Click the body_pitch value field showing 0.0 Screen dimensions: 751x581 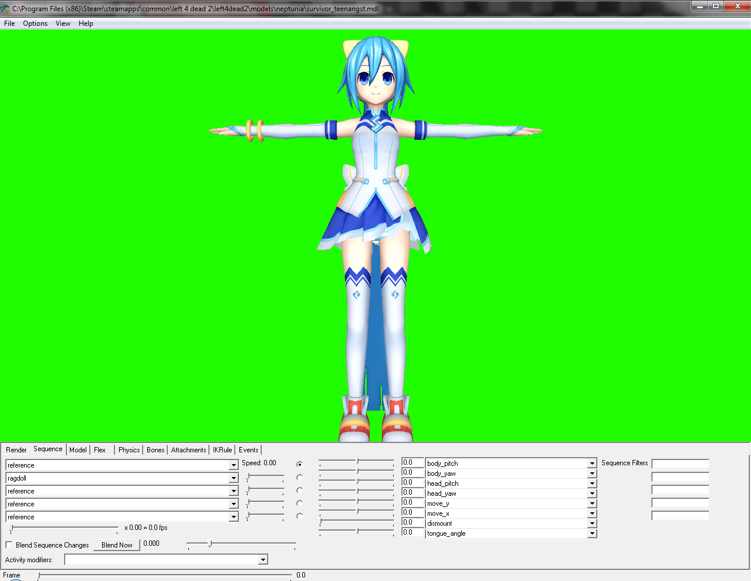(x=412, y=463)
